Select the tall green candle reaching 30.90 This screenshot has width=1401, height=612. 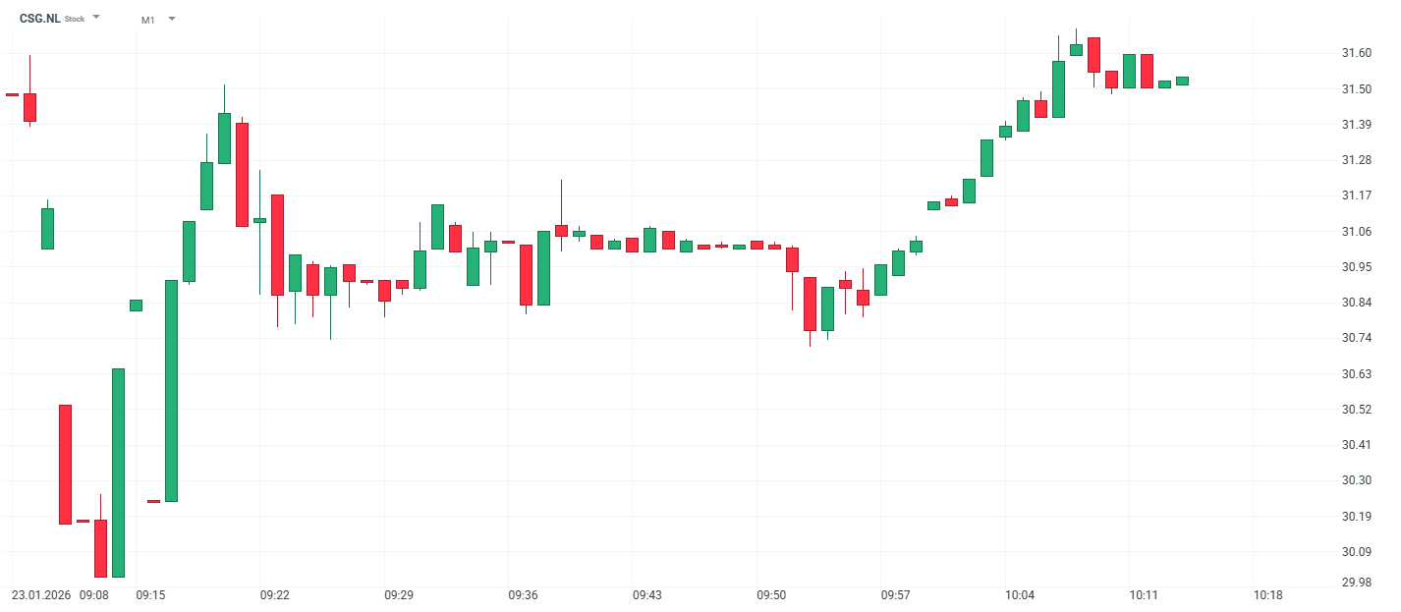click(171, 391)
